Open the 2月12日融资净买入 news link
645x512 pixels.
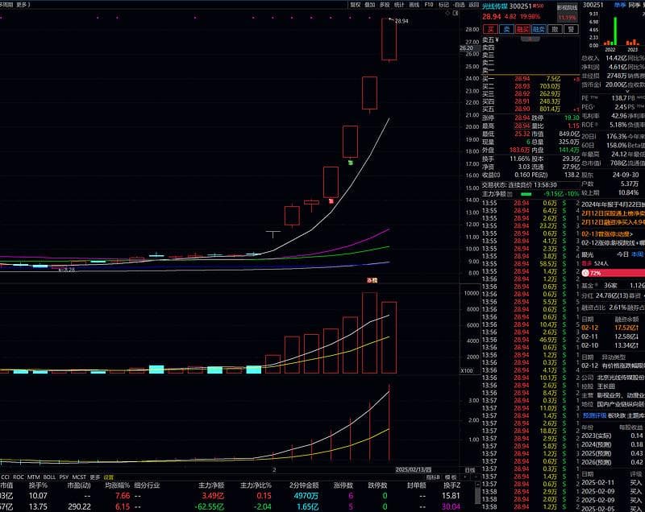(613, 222)
